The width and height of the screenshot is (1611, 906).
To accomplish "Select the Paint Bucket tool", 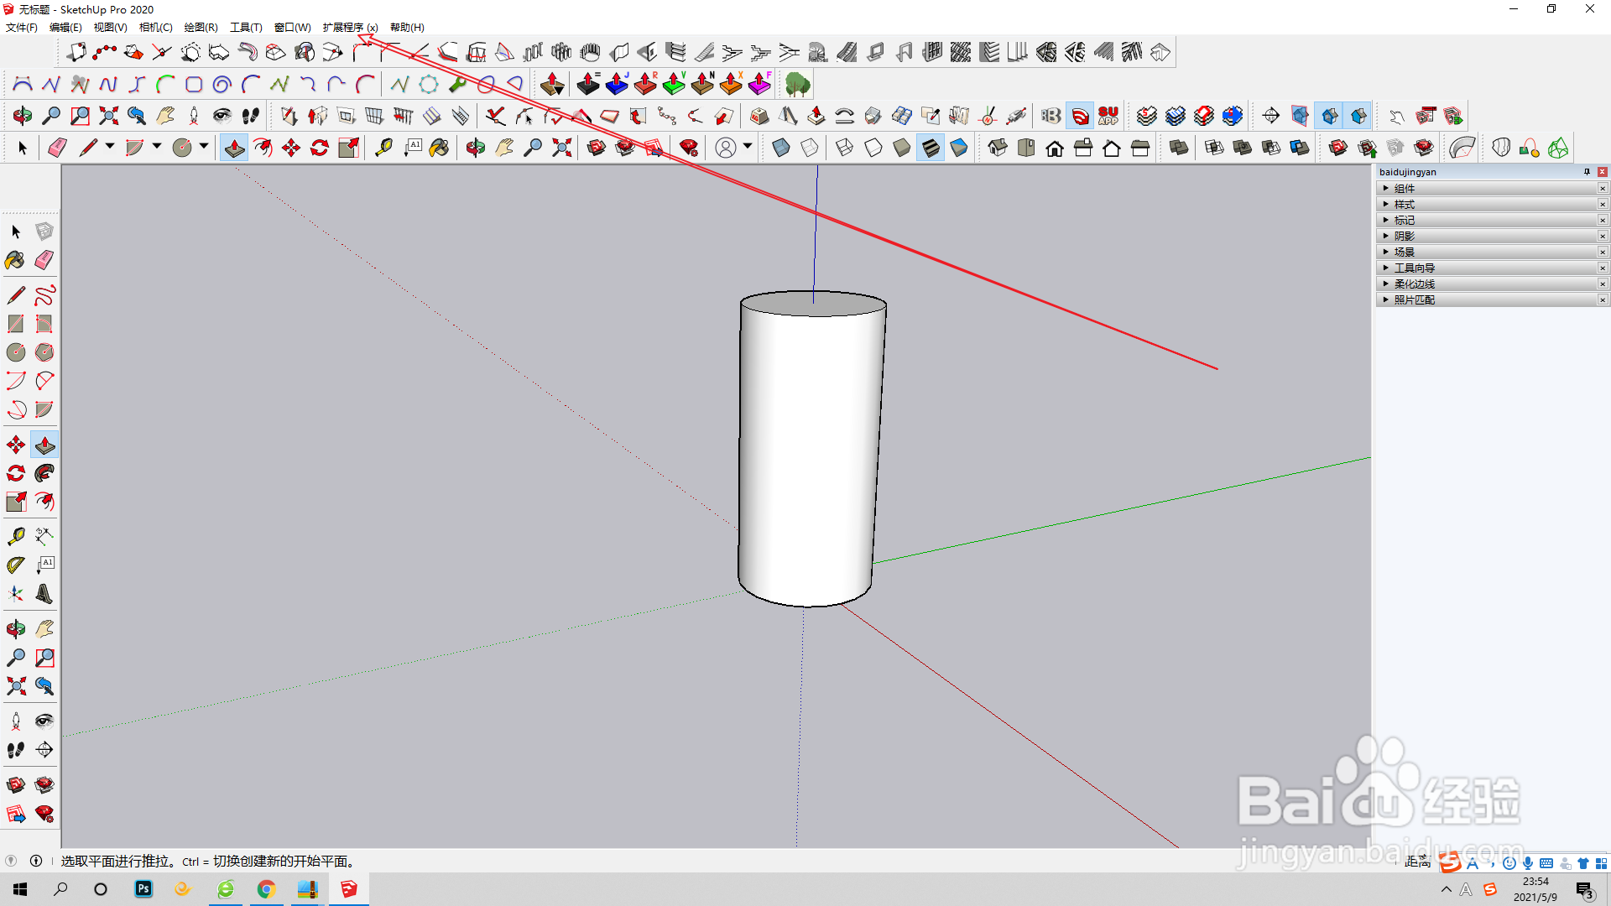I will 15,260.
